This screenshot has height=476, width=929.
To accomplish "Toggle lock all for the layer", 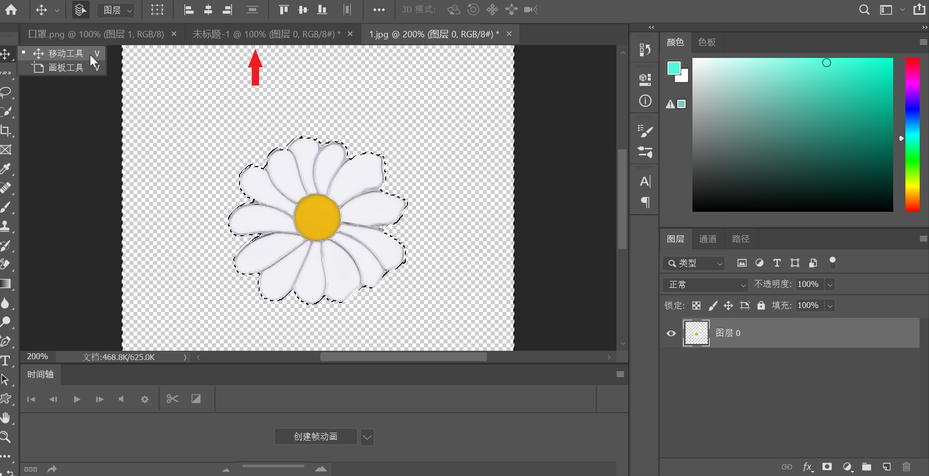I will [x=761, y=306].
